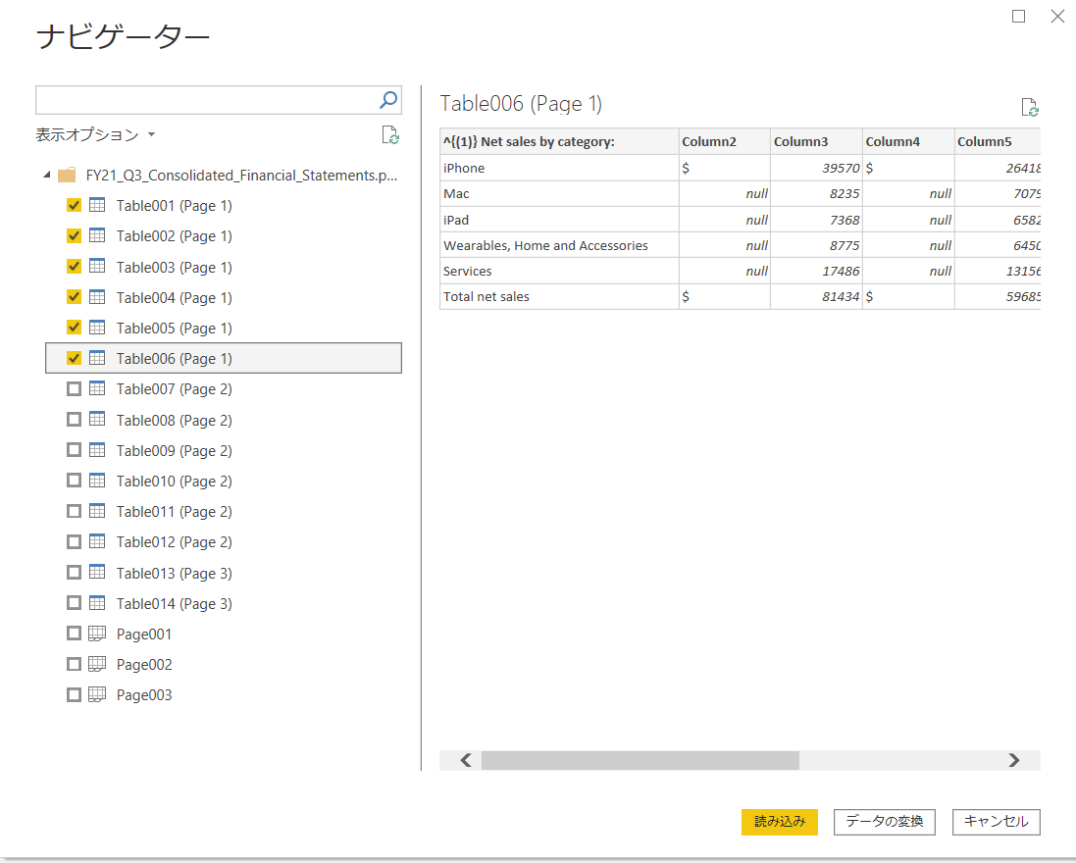Screen dimensions: 1076x863
Task: Maximize the Navigator dialog window
Action: tap(1018, 16)
